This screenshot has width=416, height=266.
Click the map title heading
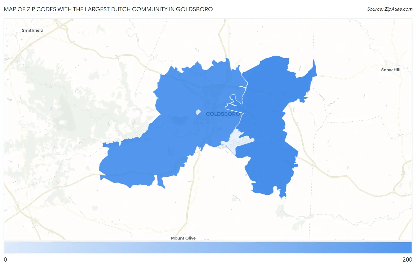tap(108, 9)
